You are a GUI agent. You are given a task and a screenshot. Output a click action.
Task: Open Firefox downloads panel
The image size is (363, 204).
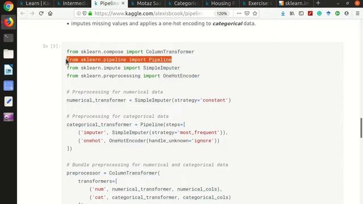[283, 14]
